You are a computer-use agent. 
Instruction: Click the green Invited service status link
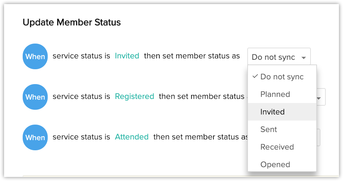click(x=127, y=56)
